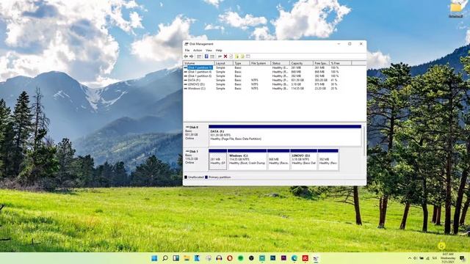470x264 pixels.
Task: Open the Action menu
Action: pos(198,51)
